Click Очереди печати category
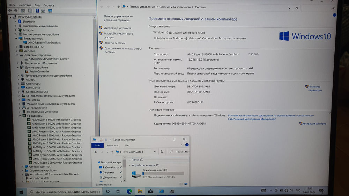Viewport: 349px width, 196px height. tap(37, 108)
